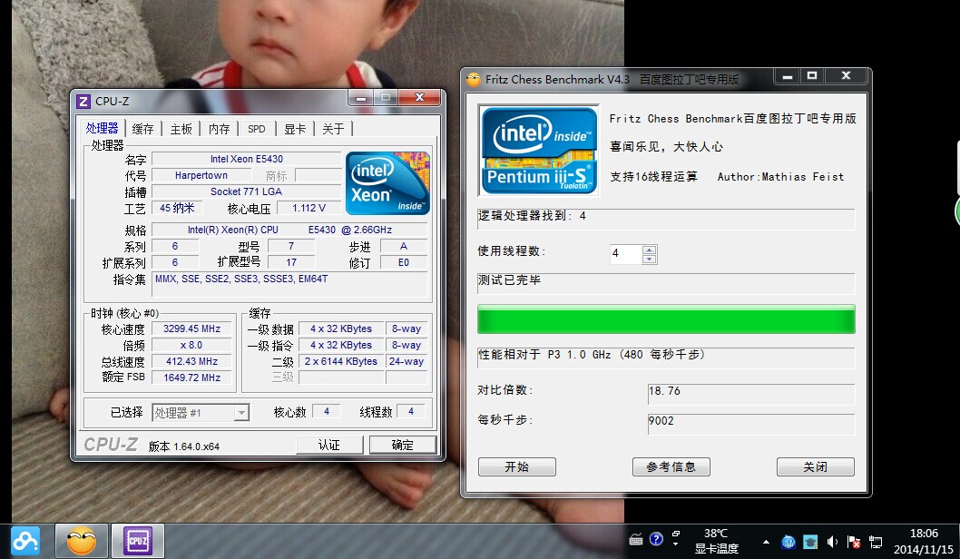Click the 一级 指令 cache value "4 x 32 KBytes"
This screenshot has width=960, height=559.
[x=341, y=346]
